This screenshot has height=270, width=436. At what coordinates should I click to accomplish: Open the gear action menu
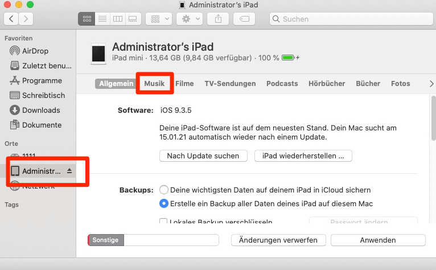[x=190, y=19]
